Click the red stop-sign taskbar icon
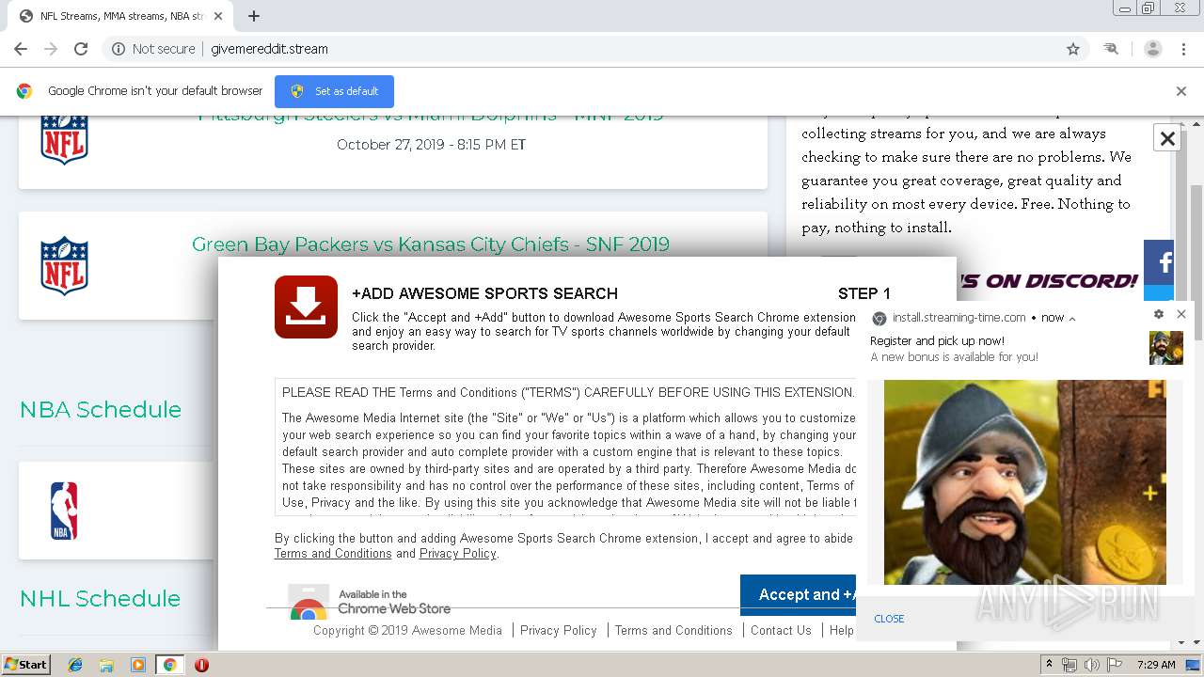The height and width of the screenshot is (677, 1204). (201, 665)
